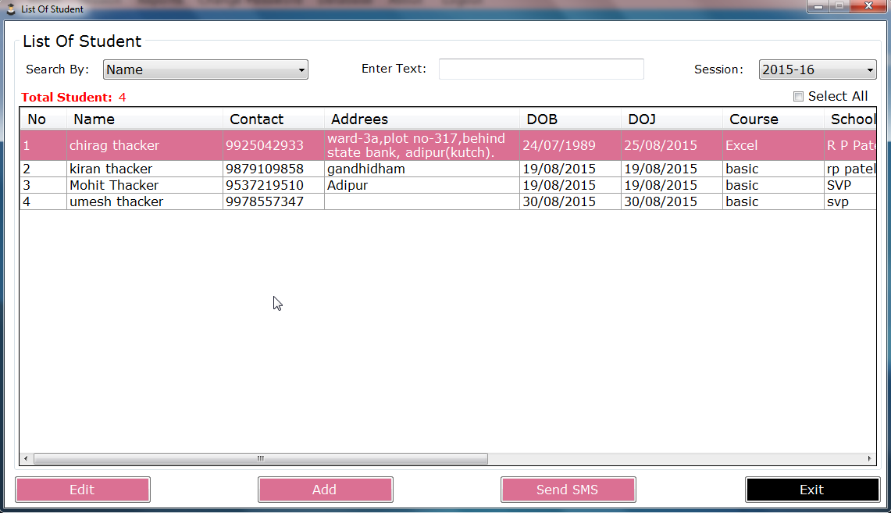Click the Total Student count label

click(x=73, y=98)
